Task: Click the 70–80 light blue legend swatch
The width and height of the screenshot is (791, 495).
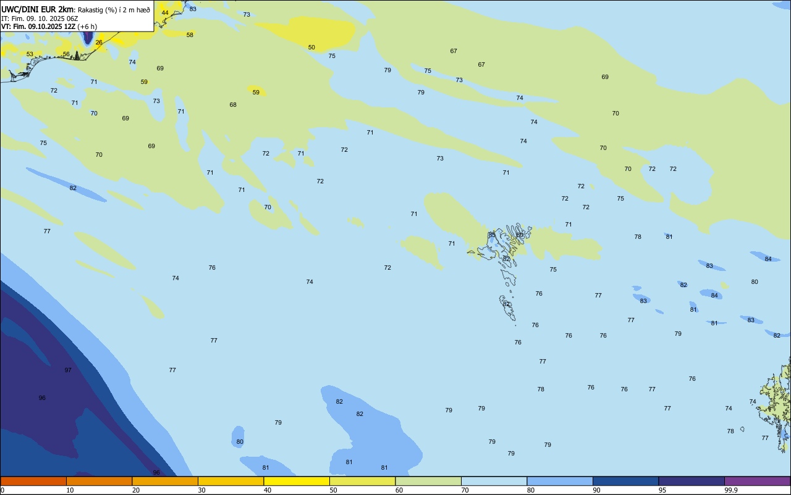Action: (x=494, y=481)
